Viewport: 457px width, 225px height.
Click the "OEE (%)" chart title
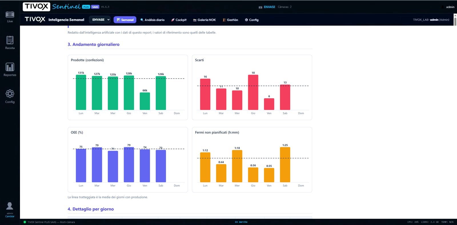tap(77, 132)
